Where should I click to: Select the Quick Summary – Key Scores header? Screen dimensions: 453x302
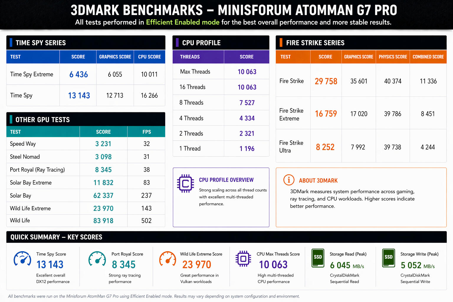click(226, 237)
